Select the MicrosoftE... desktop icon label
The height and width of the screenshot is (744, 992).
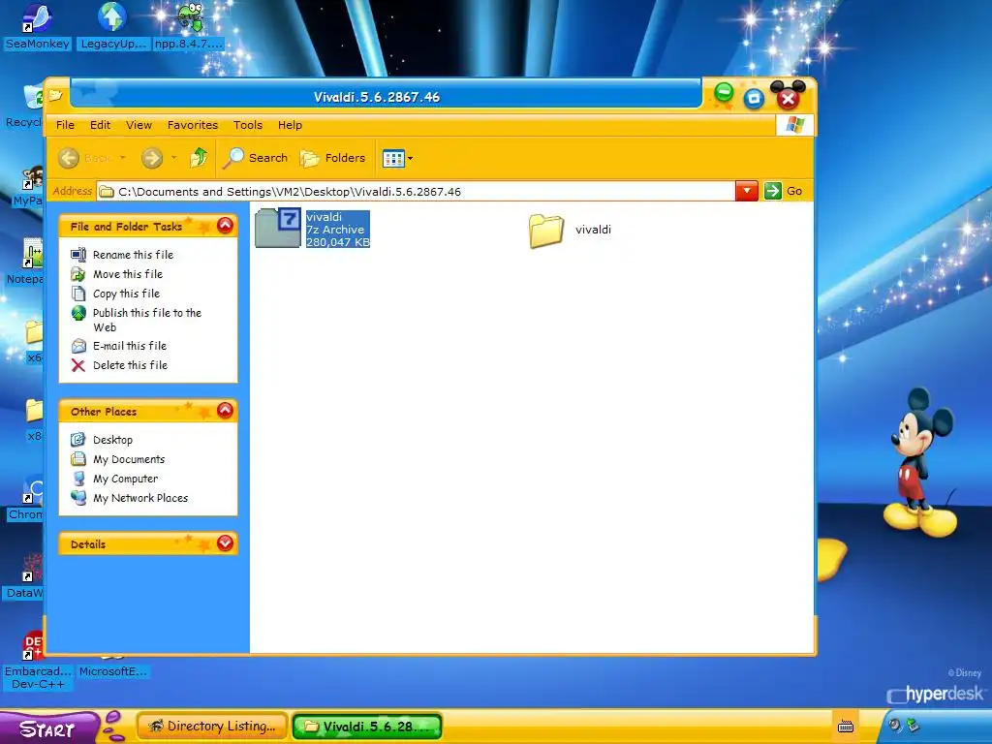pyautogui.click(x=112, y=671)
